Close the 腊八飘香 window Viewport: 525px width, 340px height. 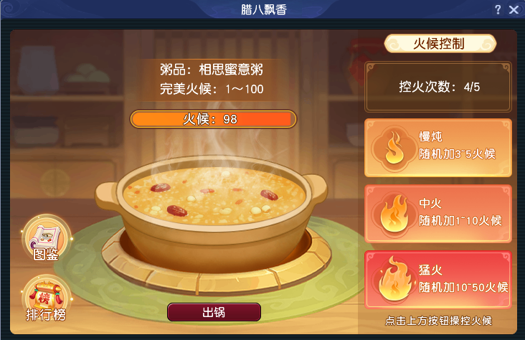[514, 9]
